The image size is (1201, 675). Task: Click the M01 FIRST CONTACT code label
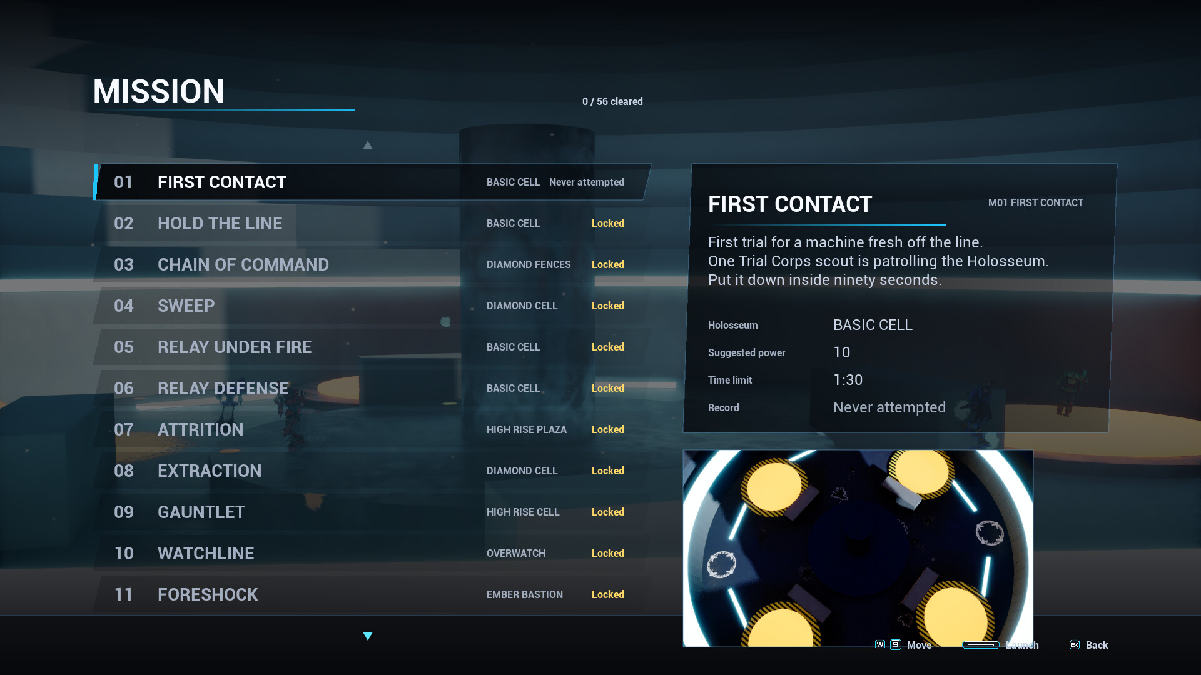(x=1035, y=202)
